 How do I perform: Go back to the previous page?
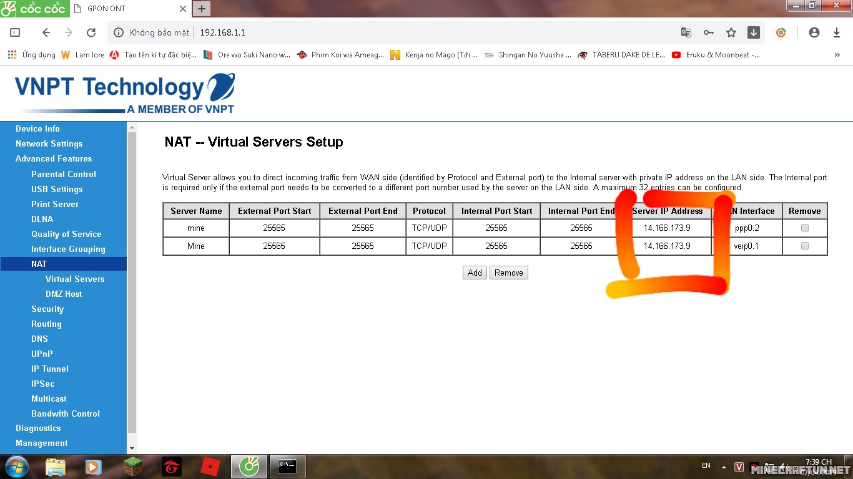(46, 32)
